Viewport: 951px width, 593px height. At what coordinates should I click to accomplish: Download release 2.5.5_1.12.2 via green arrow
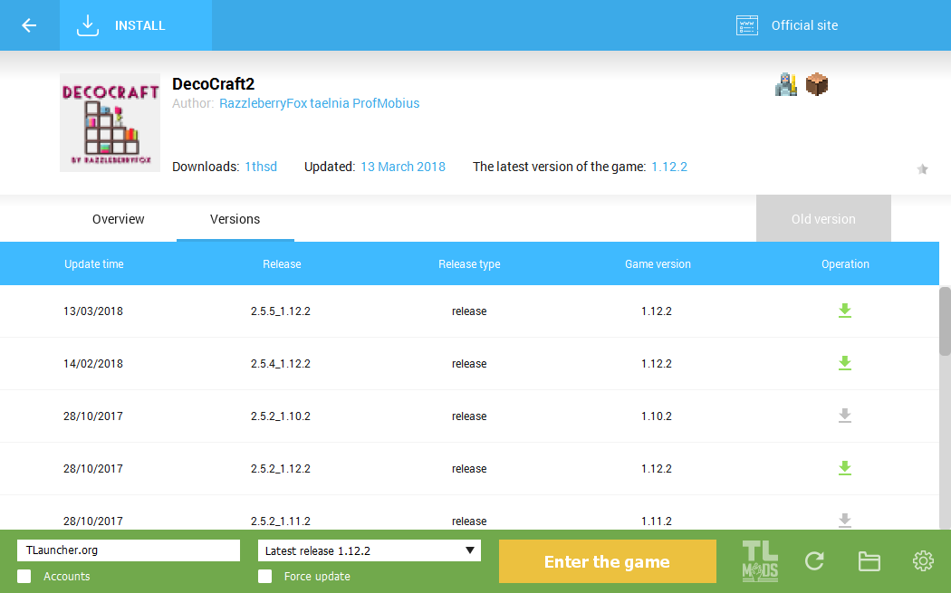coord(844,311)
